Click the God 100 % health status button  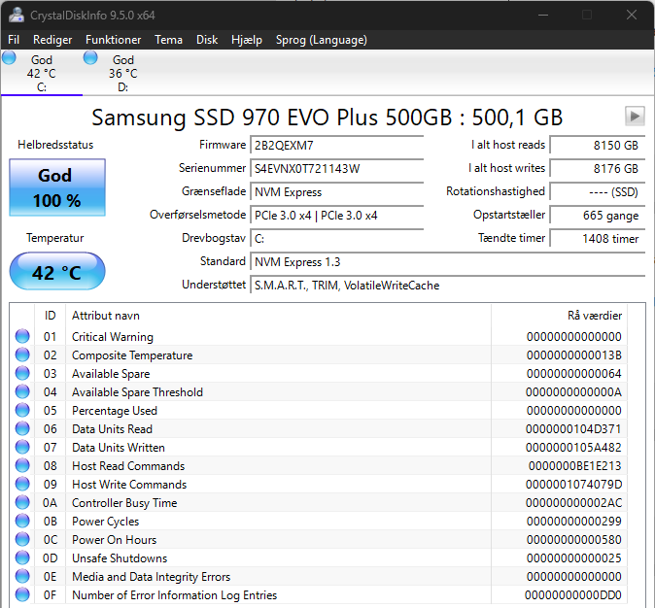click(x=57, y=187)
